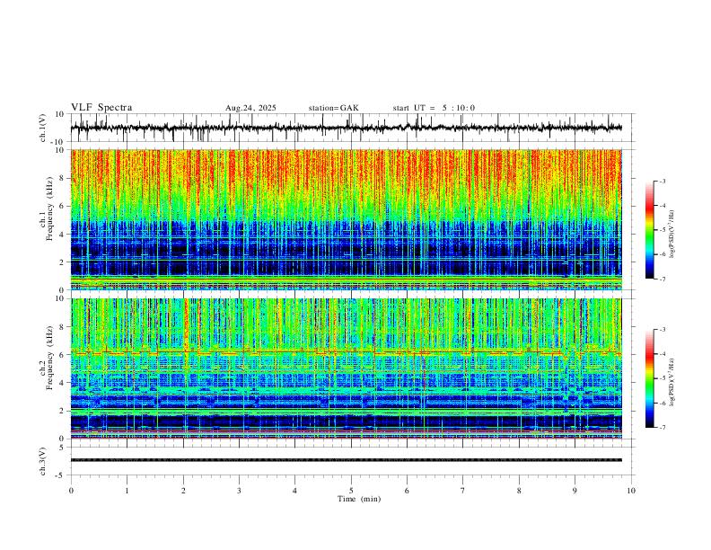Click the ch.2 "Frequency (kHz)" axis title

click(x=49, y=358)
